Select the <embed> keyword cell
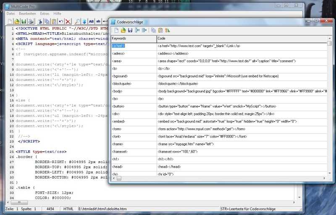The width and height of the screenshot is (336, 215). tap(134, 122)
